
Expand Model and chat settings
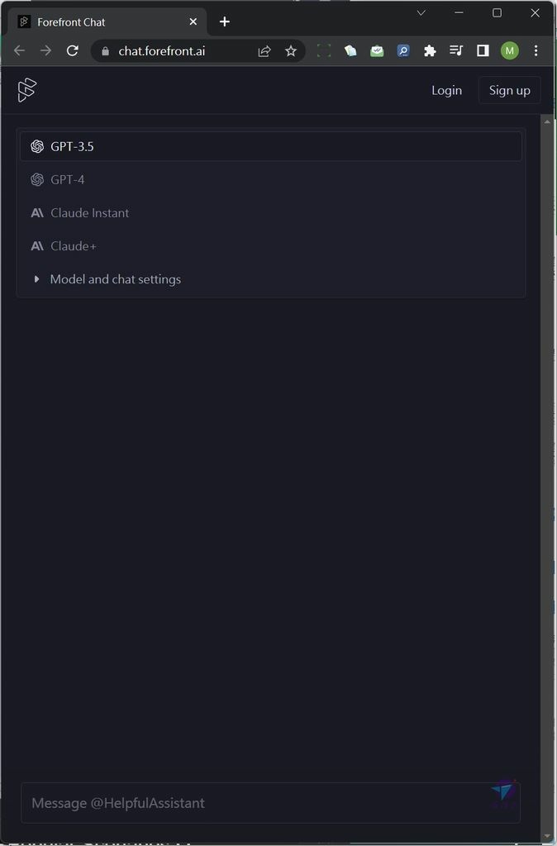coord(115,279)
